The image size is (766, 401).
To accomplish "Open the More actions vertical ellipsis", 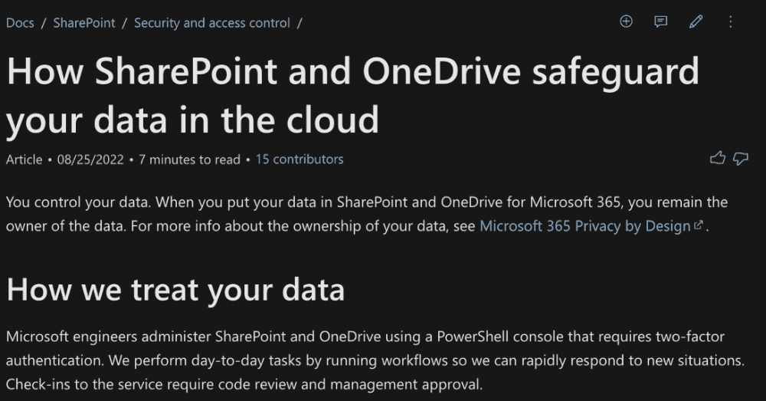I will click(730, 22).
